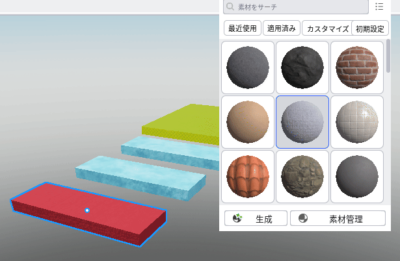Open the 最近使用 tab
This screenshot has width=400, height=261.
pyautogui.click(x=243, y=29)
